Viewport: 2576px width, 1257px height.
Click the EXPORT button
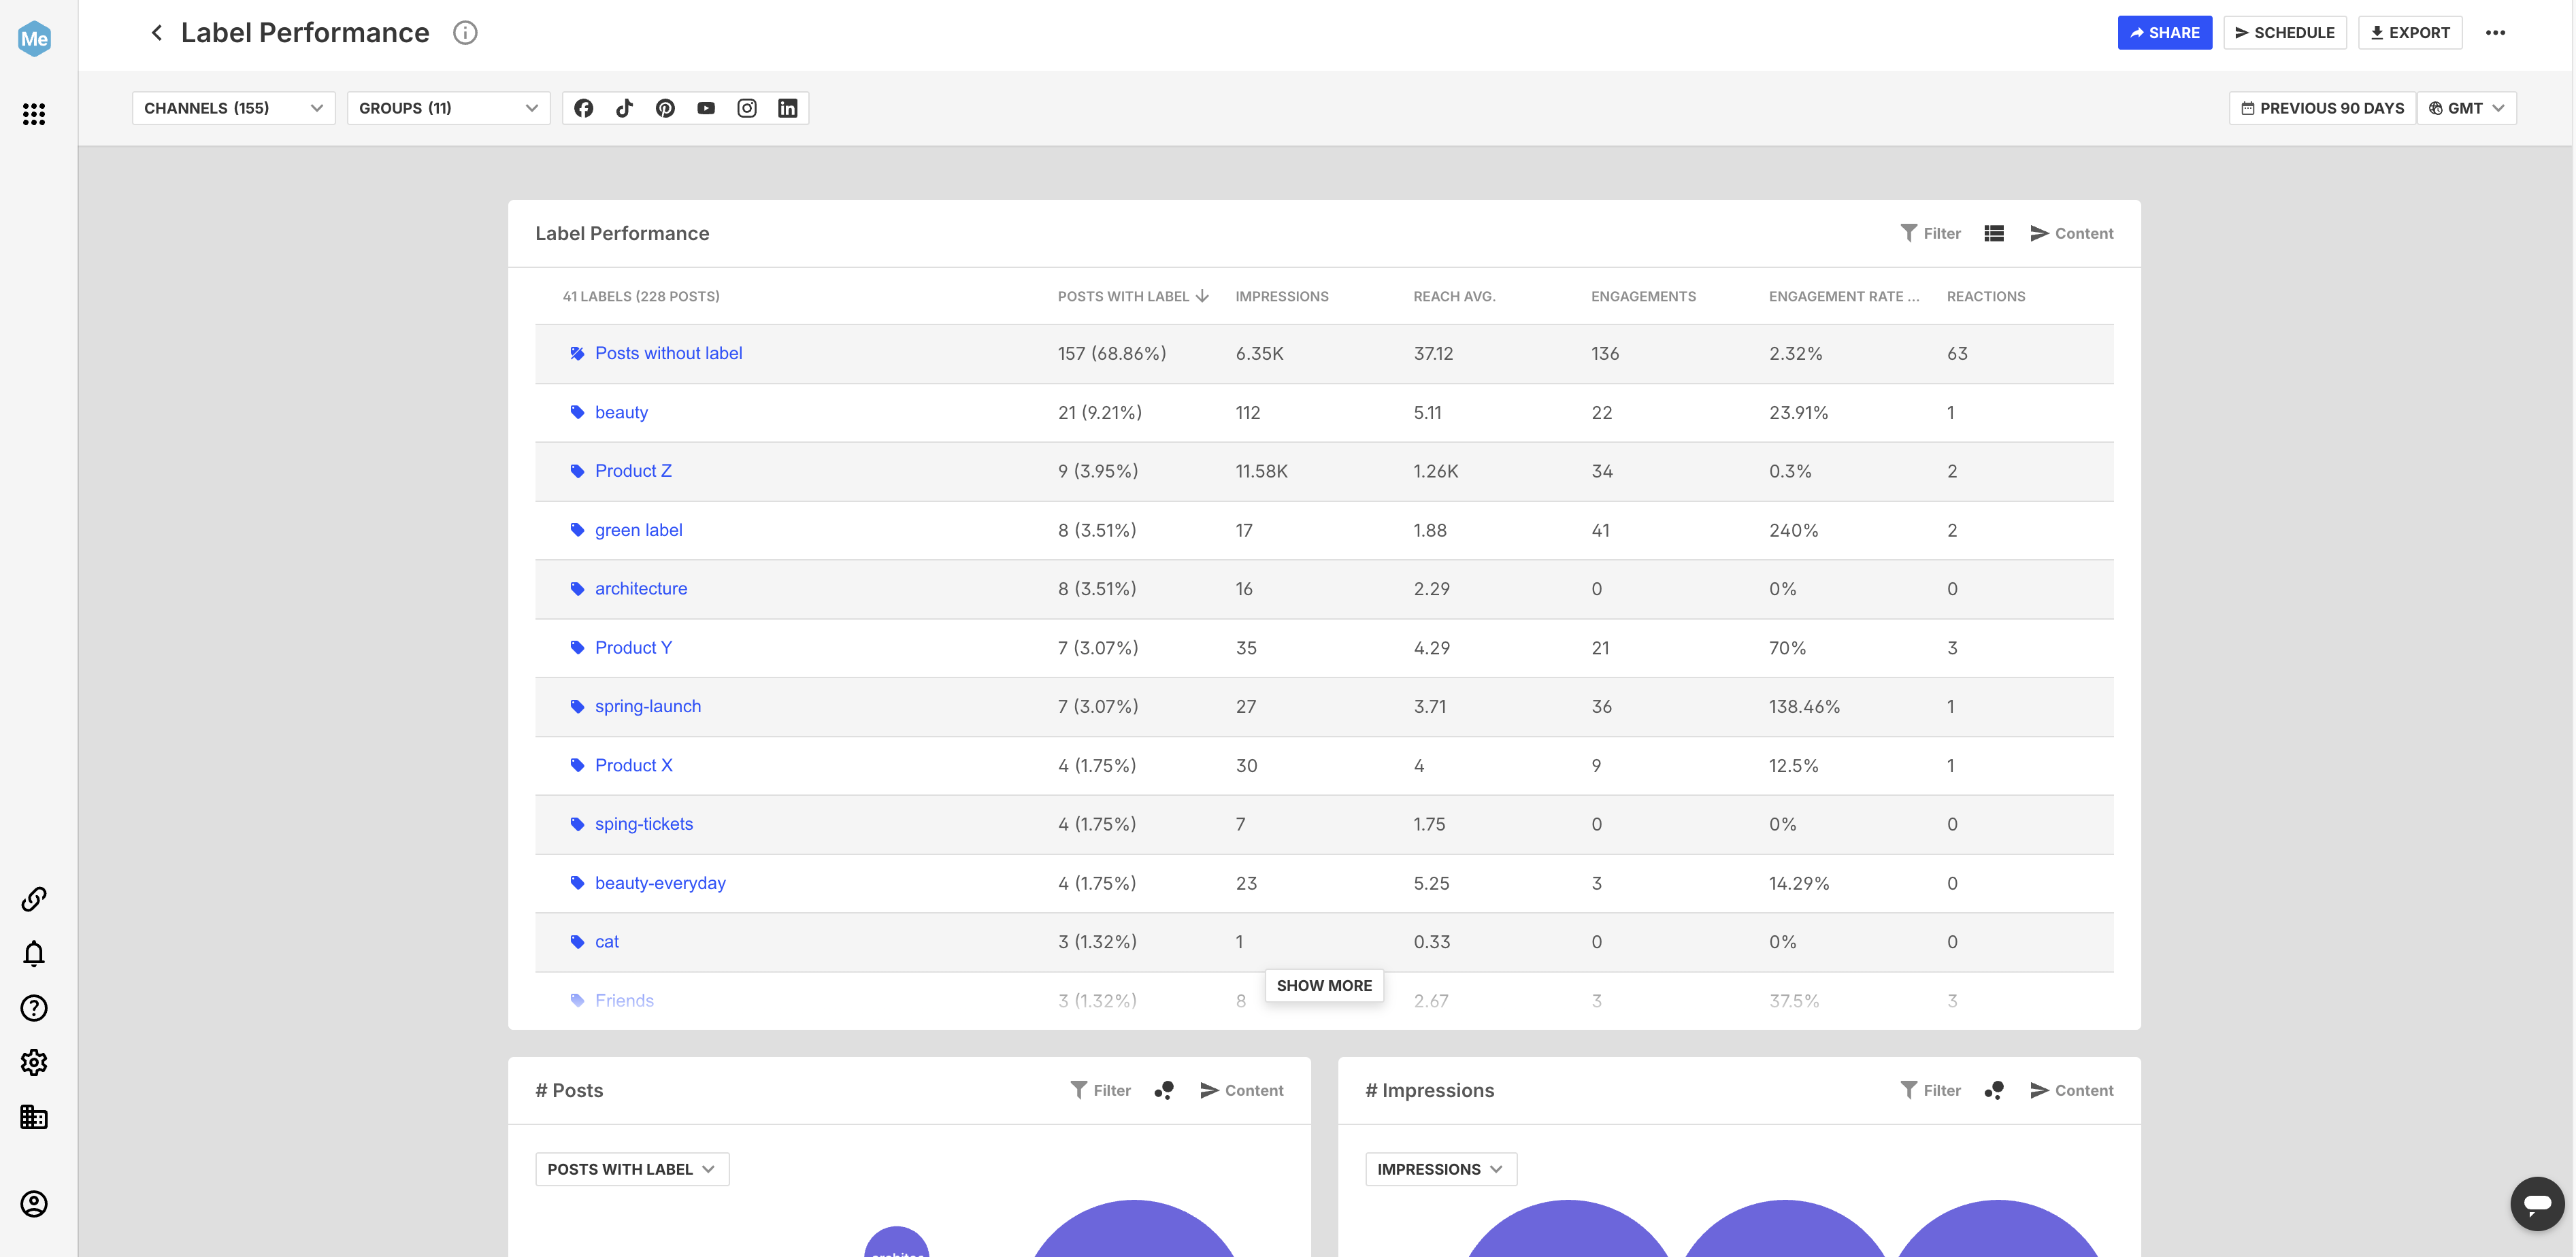pos(2410,33)
